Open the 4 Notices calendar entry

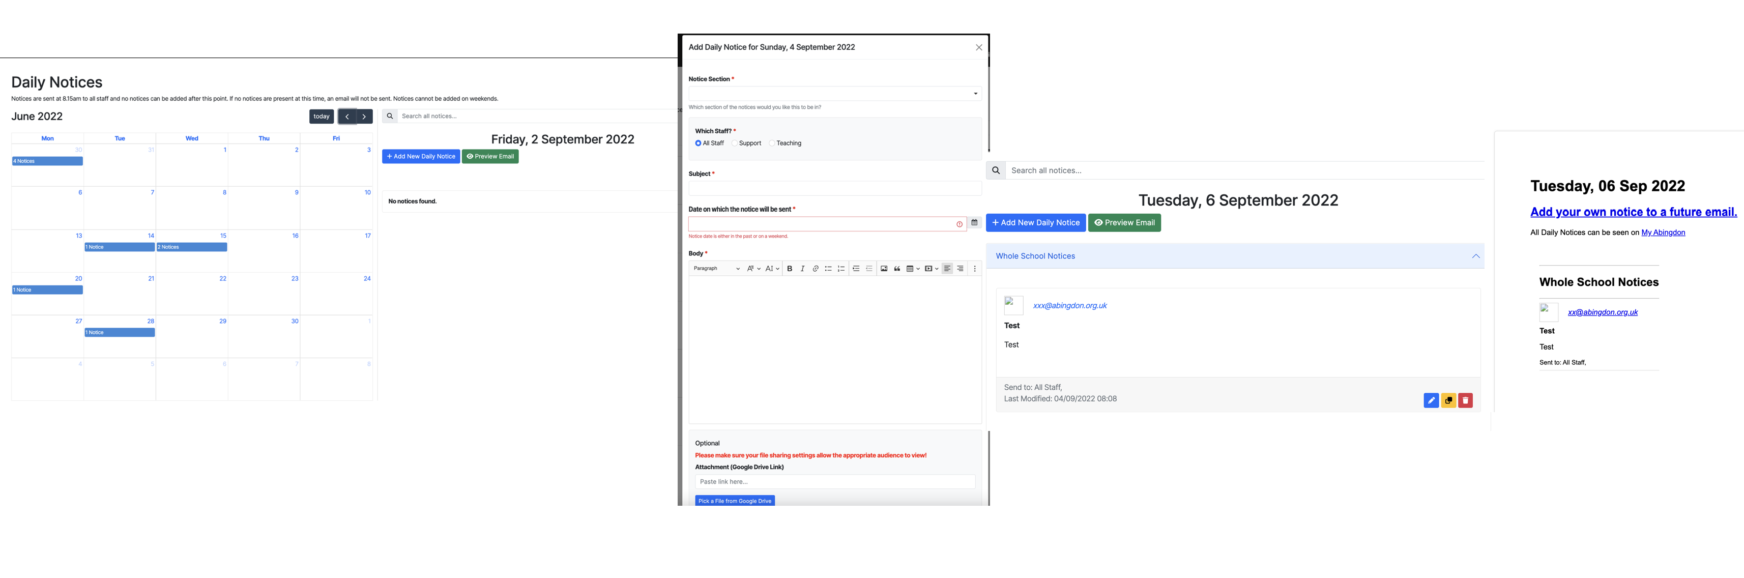click(x=47, y=161)
